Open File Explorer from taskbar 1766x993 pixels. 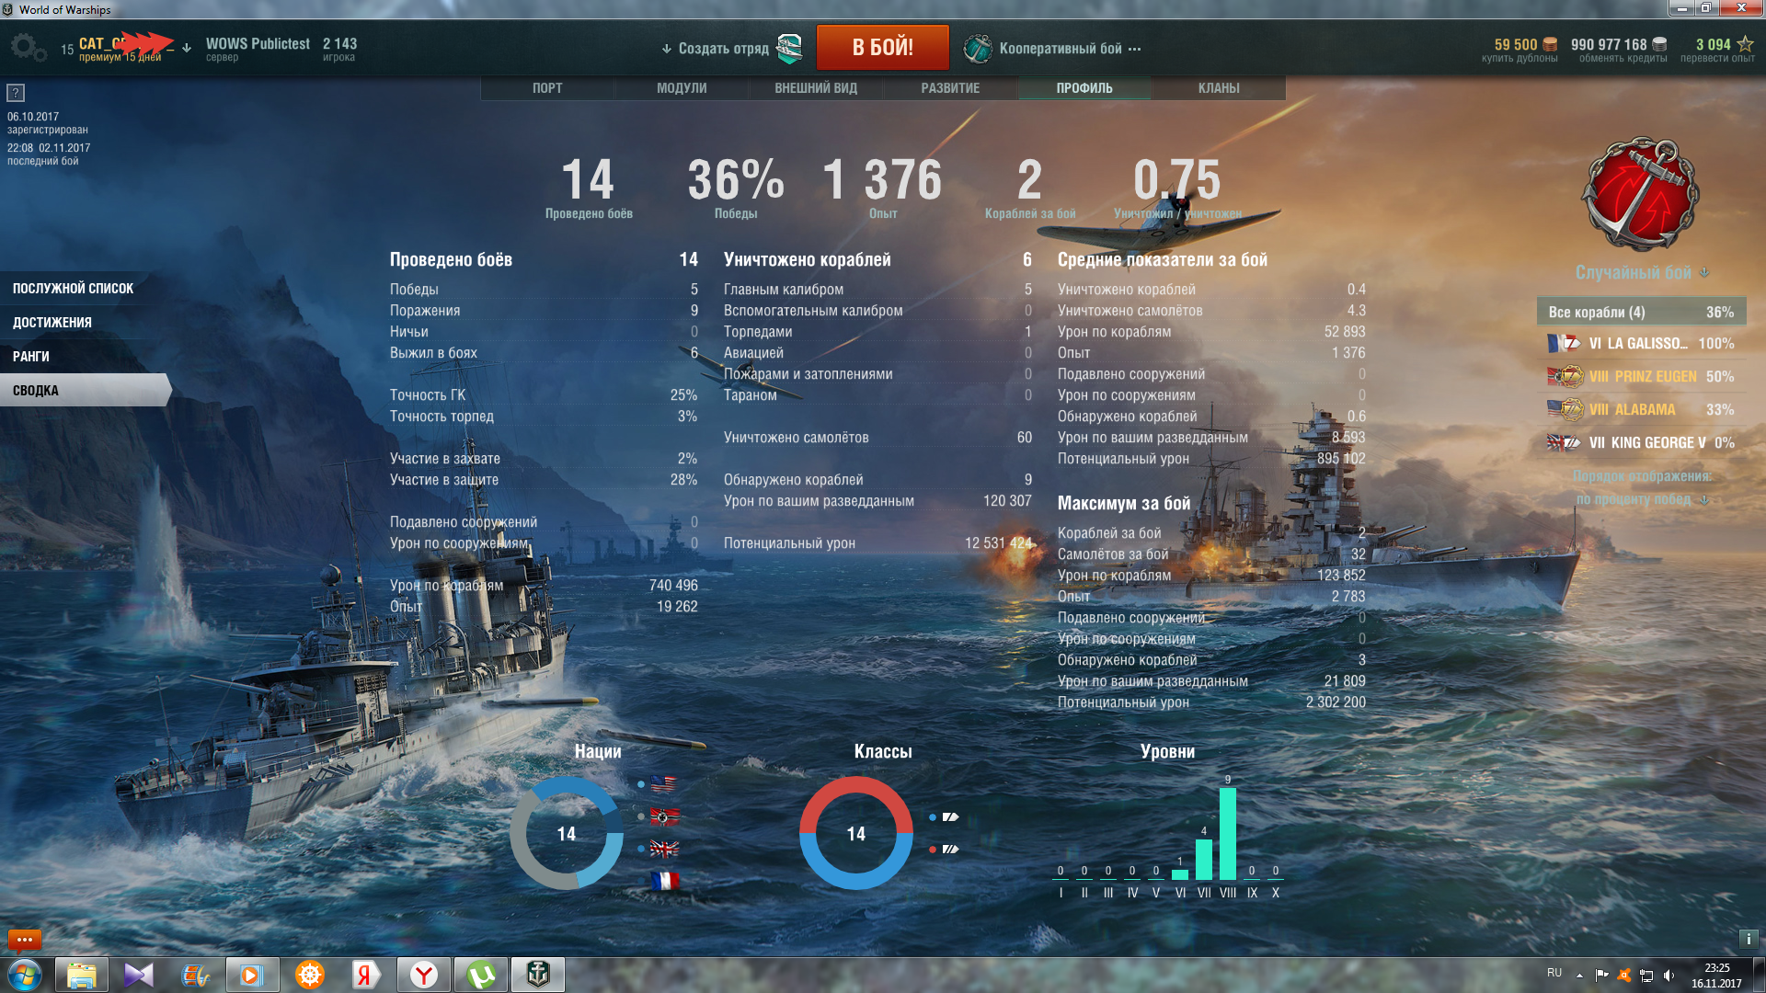(x=82, y=975)
